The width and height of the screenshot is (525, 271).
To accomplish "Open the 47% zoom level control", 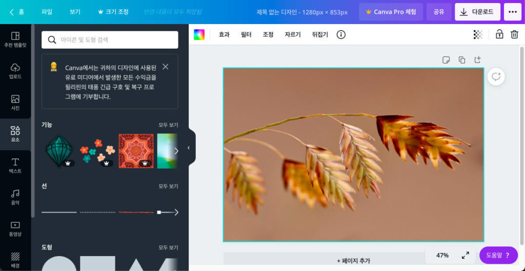I will point(442,255).
